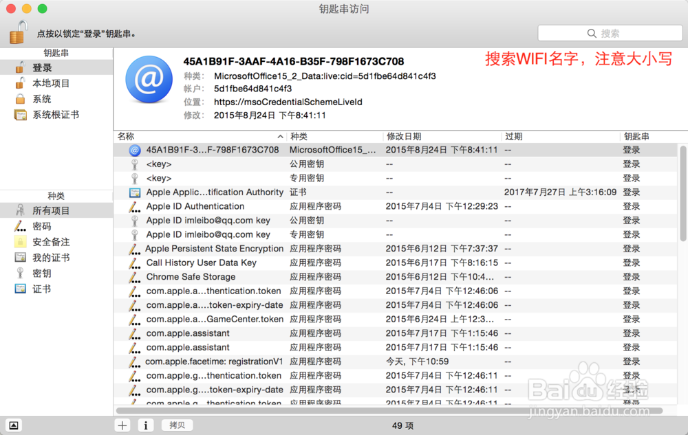Click the 登录 unlocked padlock icon
Screen dimensions: 688x435
click(x=20, y=67)
